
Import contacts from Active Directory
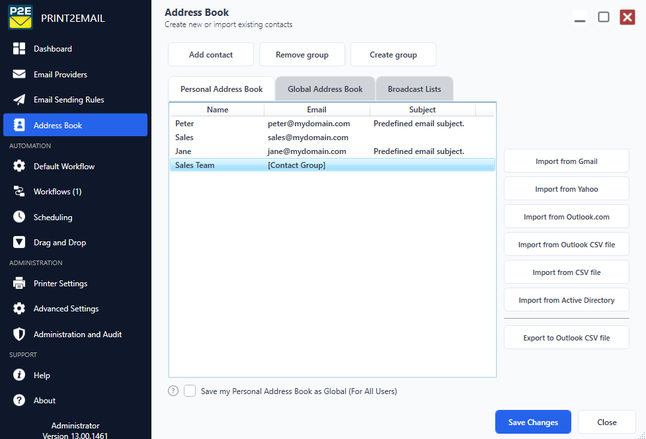pyautogui.click(x=566, y=299)
